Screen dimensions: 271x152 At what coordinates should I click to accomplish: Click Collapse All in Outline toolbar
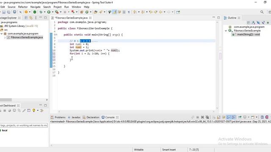click(x=249, y=22)
